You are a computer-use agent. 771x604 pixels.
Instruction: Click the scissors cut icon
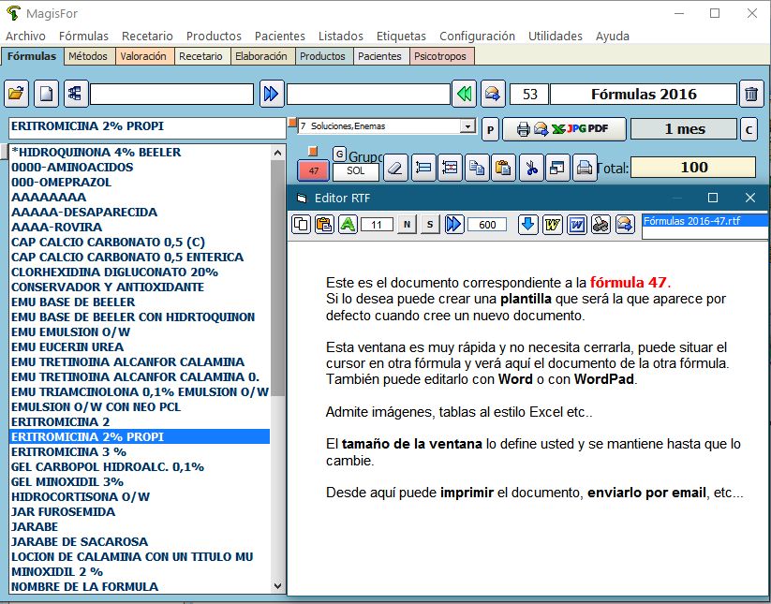pyautogui.click(x=531, y=169)
